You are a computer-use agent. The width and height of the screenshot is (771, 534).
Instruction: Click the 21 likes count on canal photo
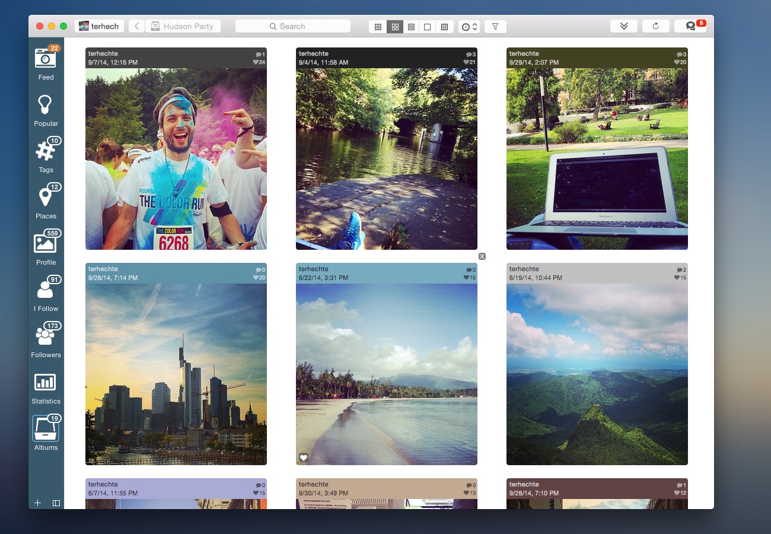470,62
